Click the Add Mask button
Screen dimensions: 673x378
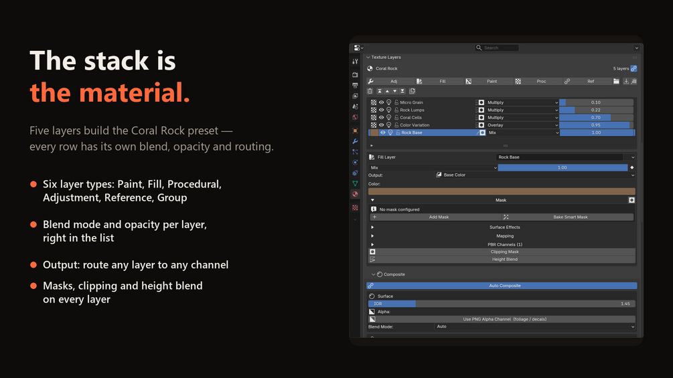click(435, 217)
